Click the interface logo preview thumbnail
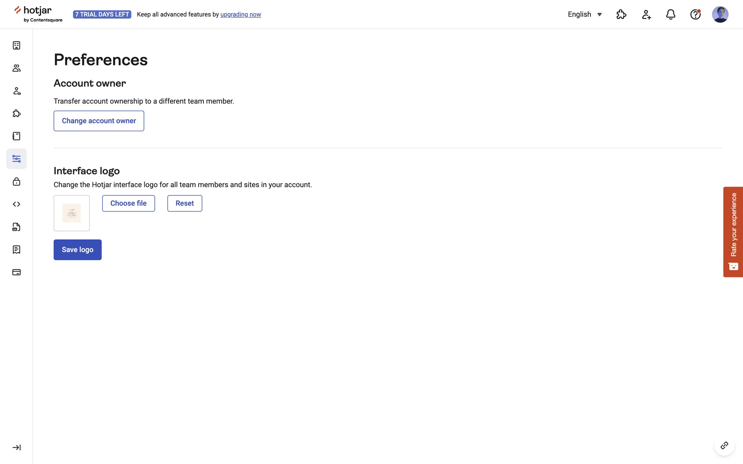743x464 pixels. click(72, 213)
